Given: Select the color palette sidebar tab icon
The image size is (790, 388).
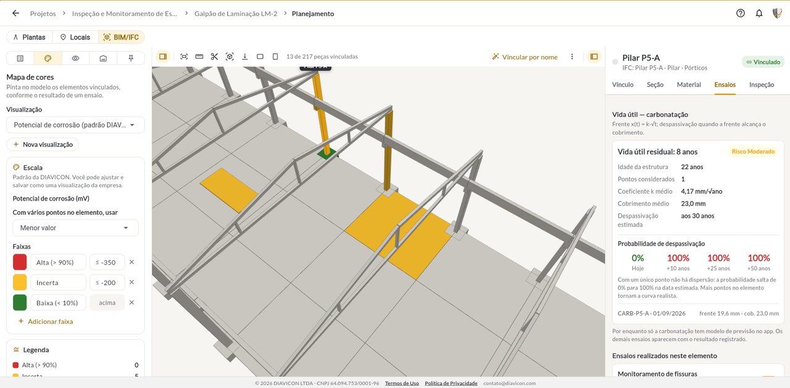Looking at the screenshot, I should pyautogui.click(x=48, y=58).
